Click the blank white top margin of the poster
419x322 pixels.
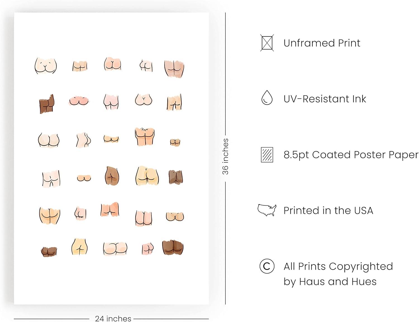(x=111, y=31)
